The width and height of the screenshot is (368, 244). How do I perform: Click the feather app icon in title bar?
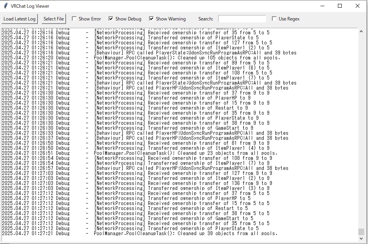point(5,6)
